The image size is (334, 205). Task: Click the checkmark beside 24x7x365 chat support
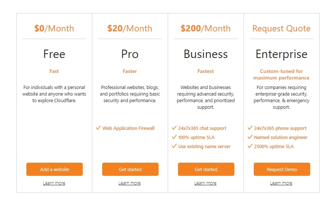point(174,128)
